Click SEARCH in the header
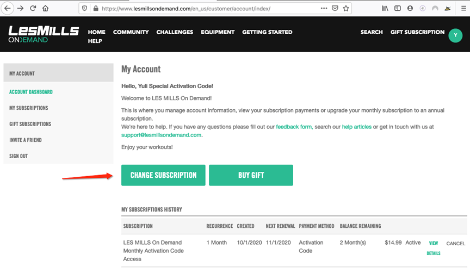 click(372, 32)
